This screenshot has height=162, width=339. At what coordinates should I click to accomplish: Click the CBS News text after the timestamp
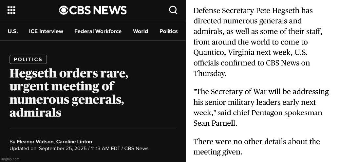(x=136, y=149)
